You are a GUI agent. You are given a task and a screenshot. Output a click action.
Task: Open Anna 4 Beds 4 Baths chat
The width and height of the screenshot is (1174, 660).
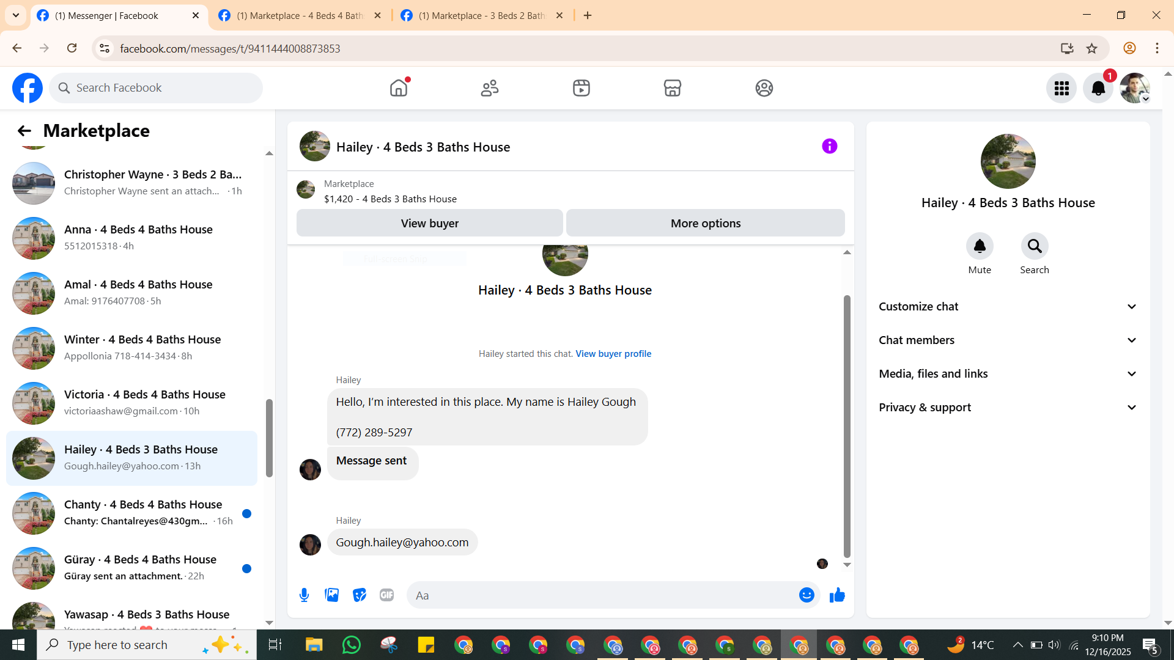pos(131,238)
